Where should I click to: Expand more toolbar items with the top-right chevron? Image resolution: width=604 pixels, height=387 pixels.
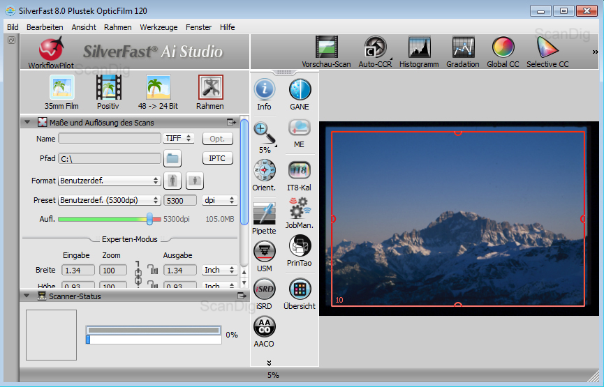click(x=595, y=52)
